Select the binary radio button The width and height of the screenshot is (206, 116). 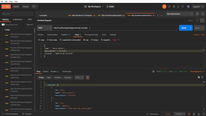tap(92, 40)
